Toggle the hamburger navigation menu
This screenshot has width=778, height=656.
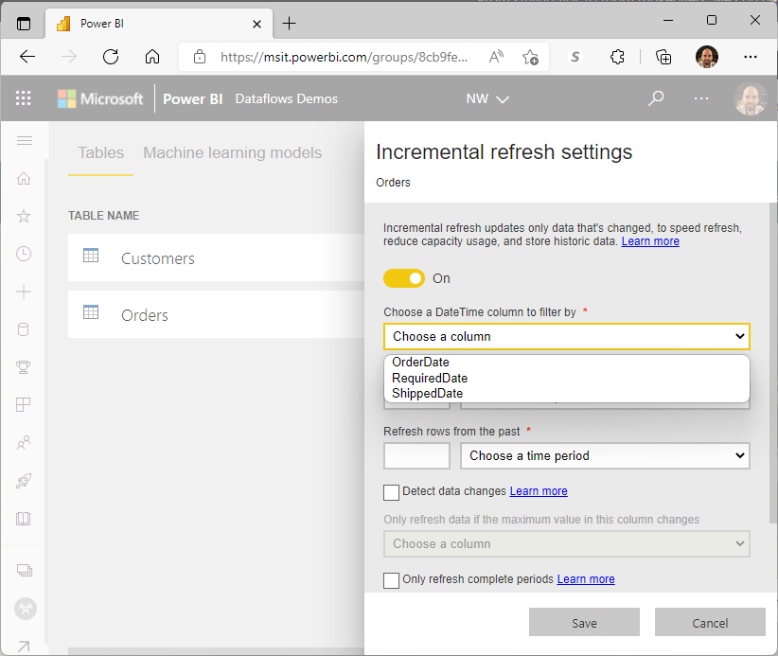25,140
